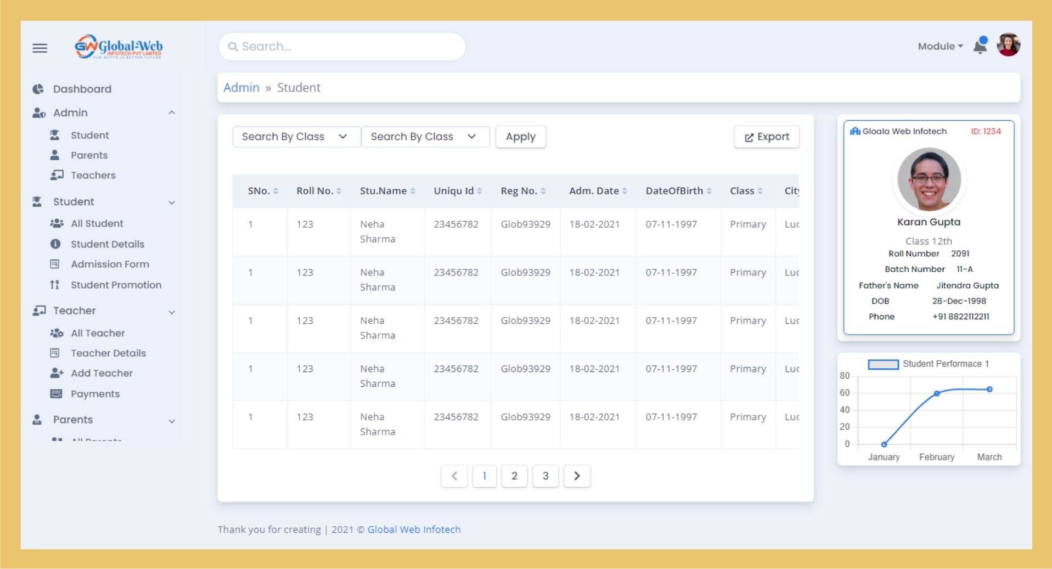Viewport: 1052px width, 569px height.
Task: Click the Student section icon
Action: click(x=37, y=201)
